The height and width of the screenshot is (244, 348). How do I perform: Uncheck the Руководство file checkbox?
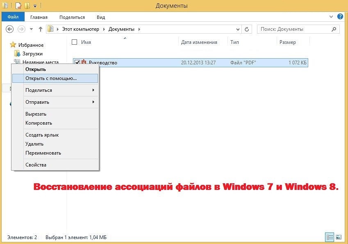[77, 62]
